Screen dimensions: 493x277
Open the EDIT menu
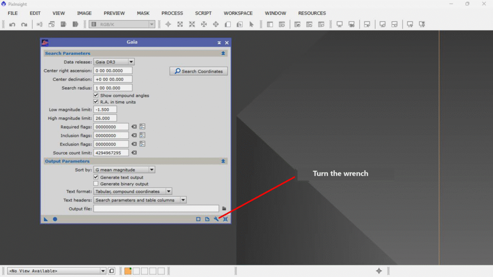[x=35, y=13]
